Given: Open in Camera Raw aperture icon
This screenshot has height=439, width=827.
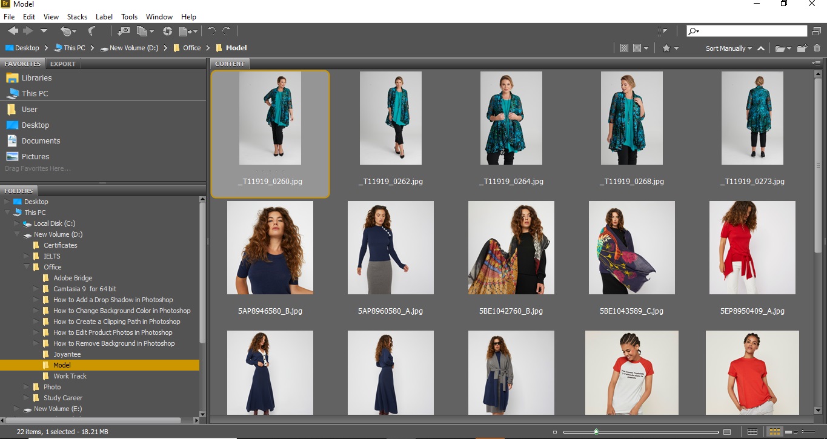Looking at the screenshot, I should [x=168, y=31].
